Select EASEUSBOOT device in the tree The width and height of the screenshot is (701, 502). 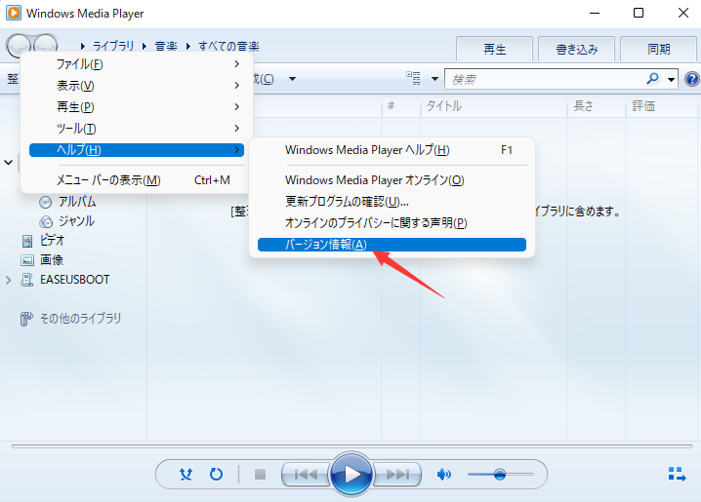(x=74, y=280)
